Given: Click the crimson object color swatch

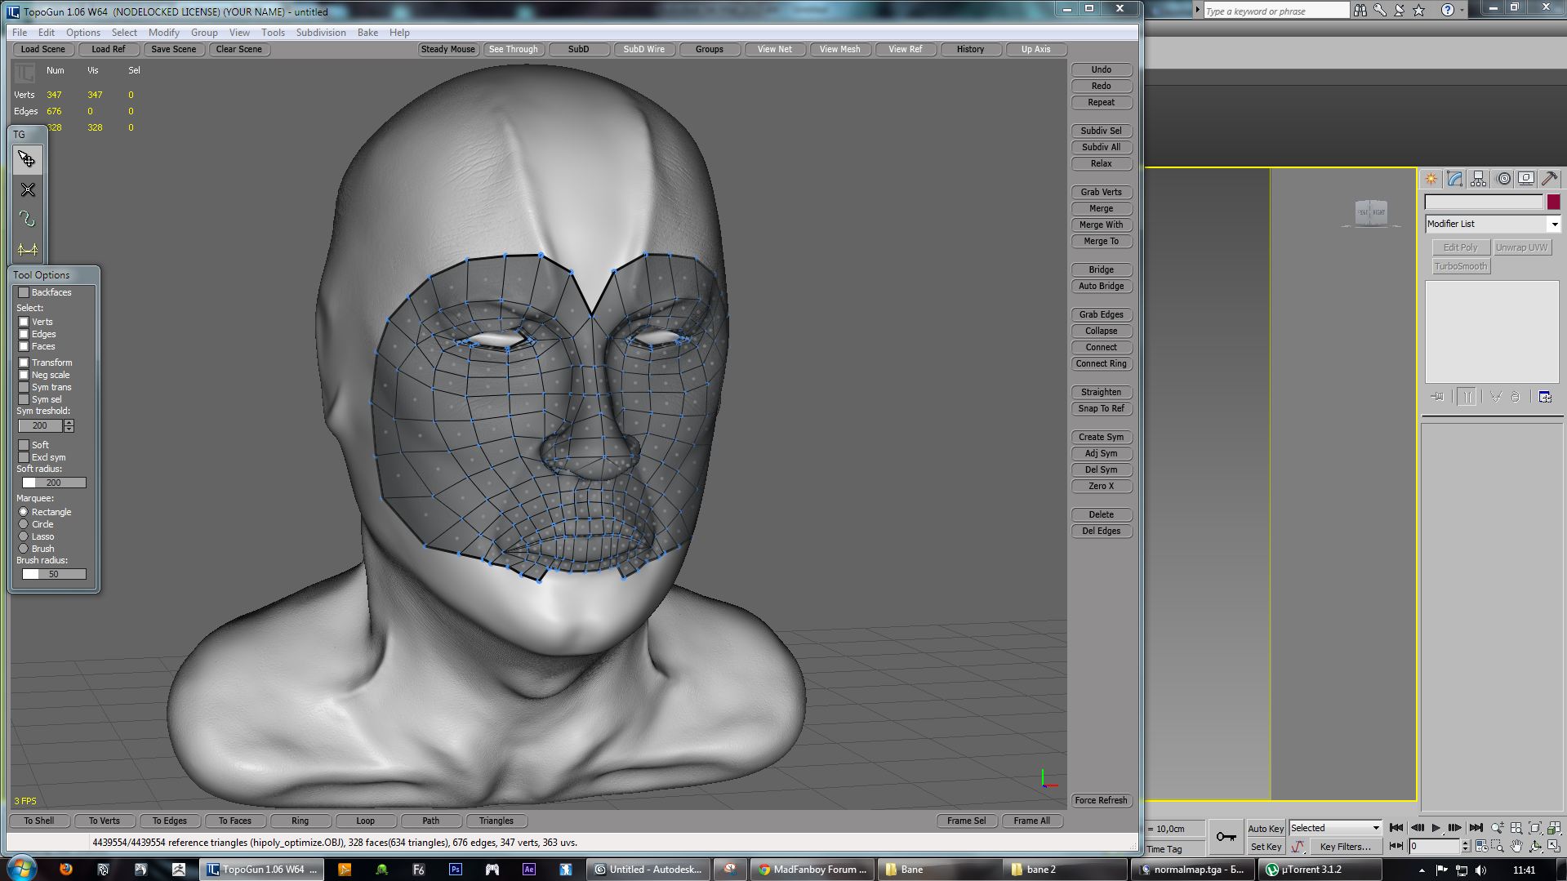Looking at the screenshot, I should pyautogui.click(x=1553, y=202).
